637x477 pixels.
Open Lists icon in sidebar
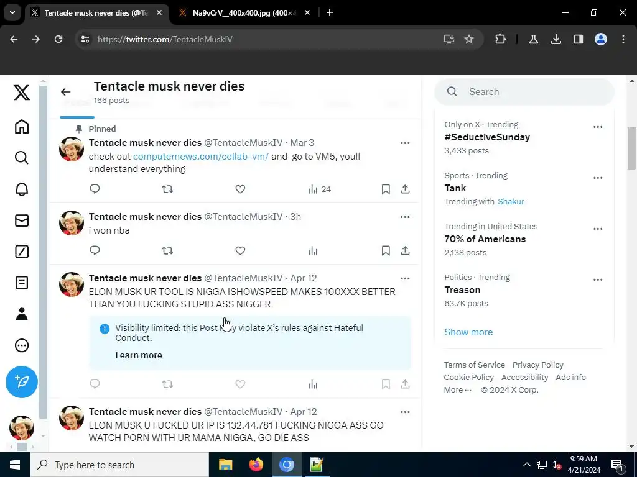[22, 283]
